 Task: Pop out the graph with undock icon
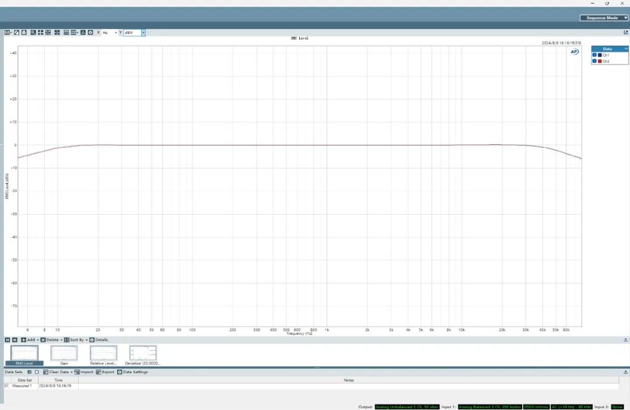pos(625,33)
